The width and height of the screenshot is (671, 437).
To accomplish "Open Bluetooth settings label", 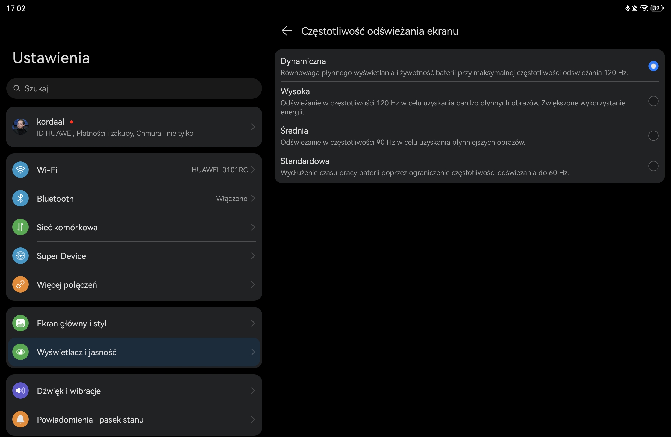I will [55, 199].
